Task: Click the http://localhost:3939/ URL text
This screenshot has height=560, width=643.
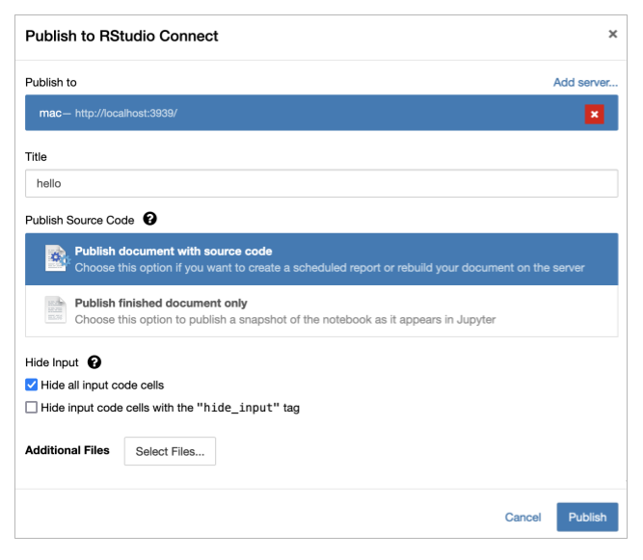Action: tap(126, 113)
